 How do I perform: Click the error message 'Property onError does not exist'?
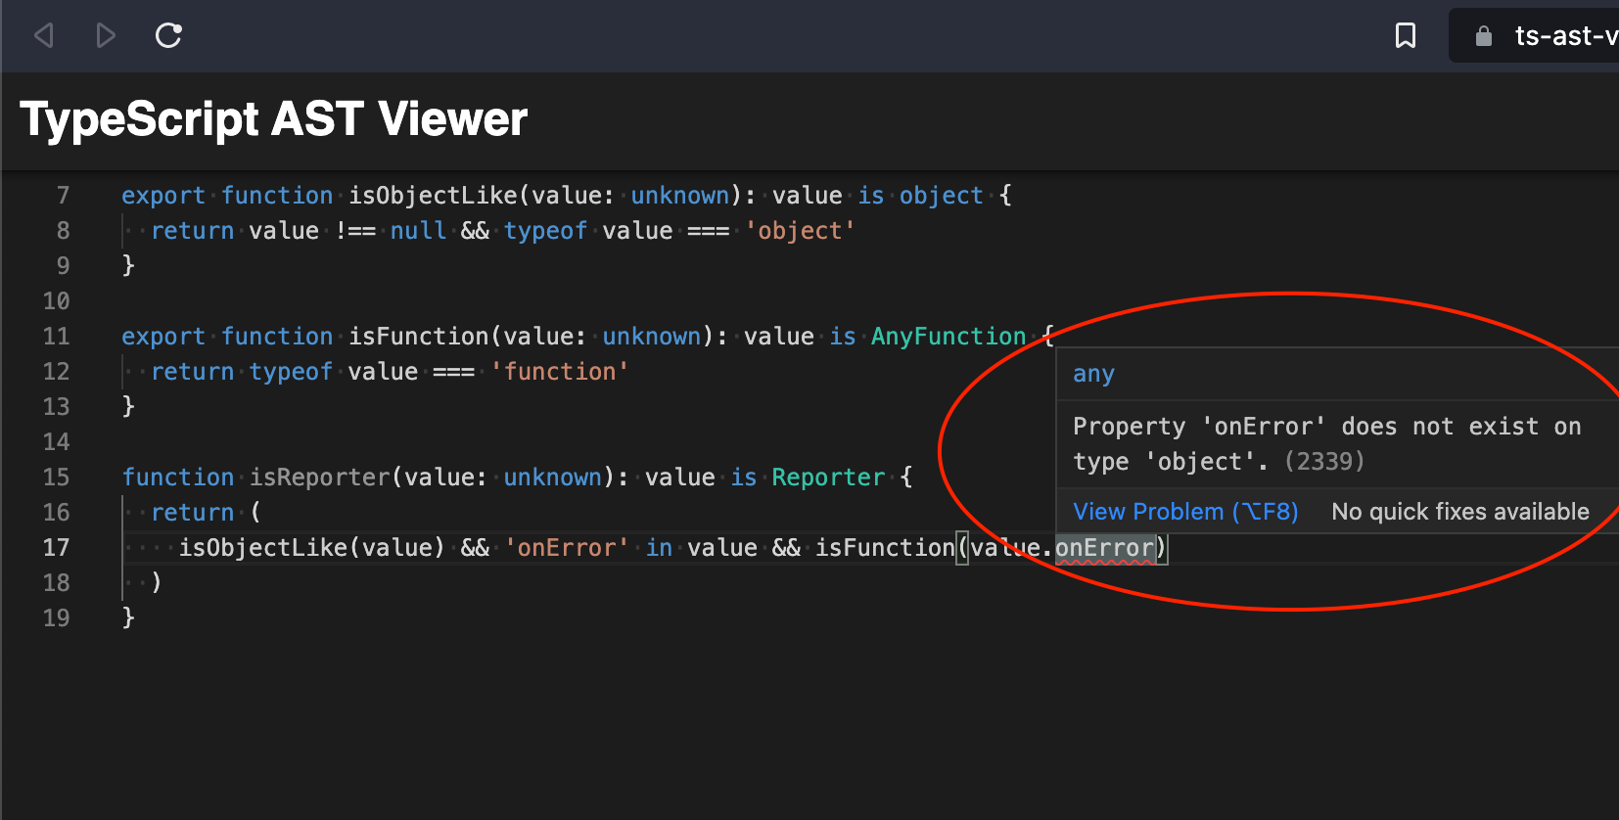(x=1327, y=444)
